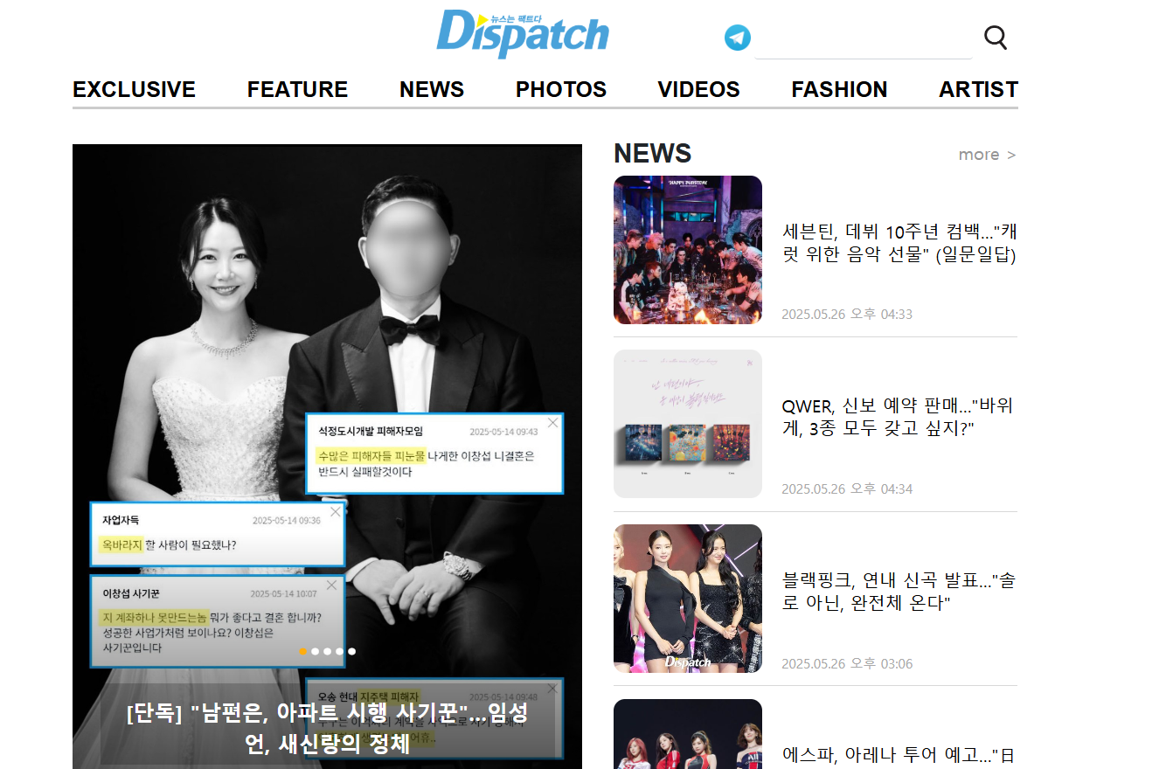Go to the ARTIST section
This screenshot has height=769, width=1173.
[x=978, y=89]
